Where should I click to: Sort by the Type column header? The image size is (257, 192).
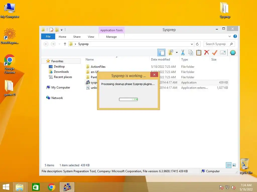pyautogui.click(x=184, y=59)
